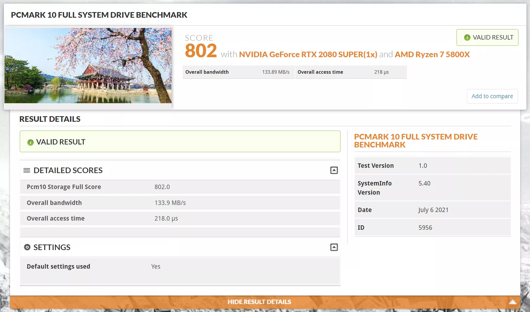Click the VALID RESULT button at top right
The height and width of the screenshot is (312, 530).
coord(487,37)
